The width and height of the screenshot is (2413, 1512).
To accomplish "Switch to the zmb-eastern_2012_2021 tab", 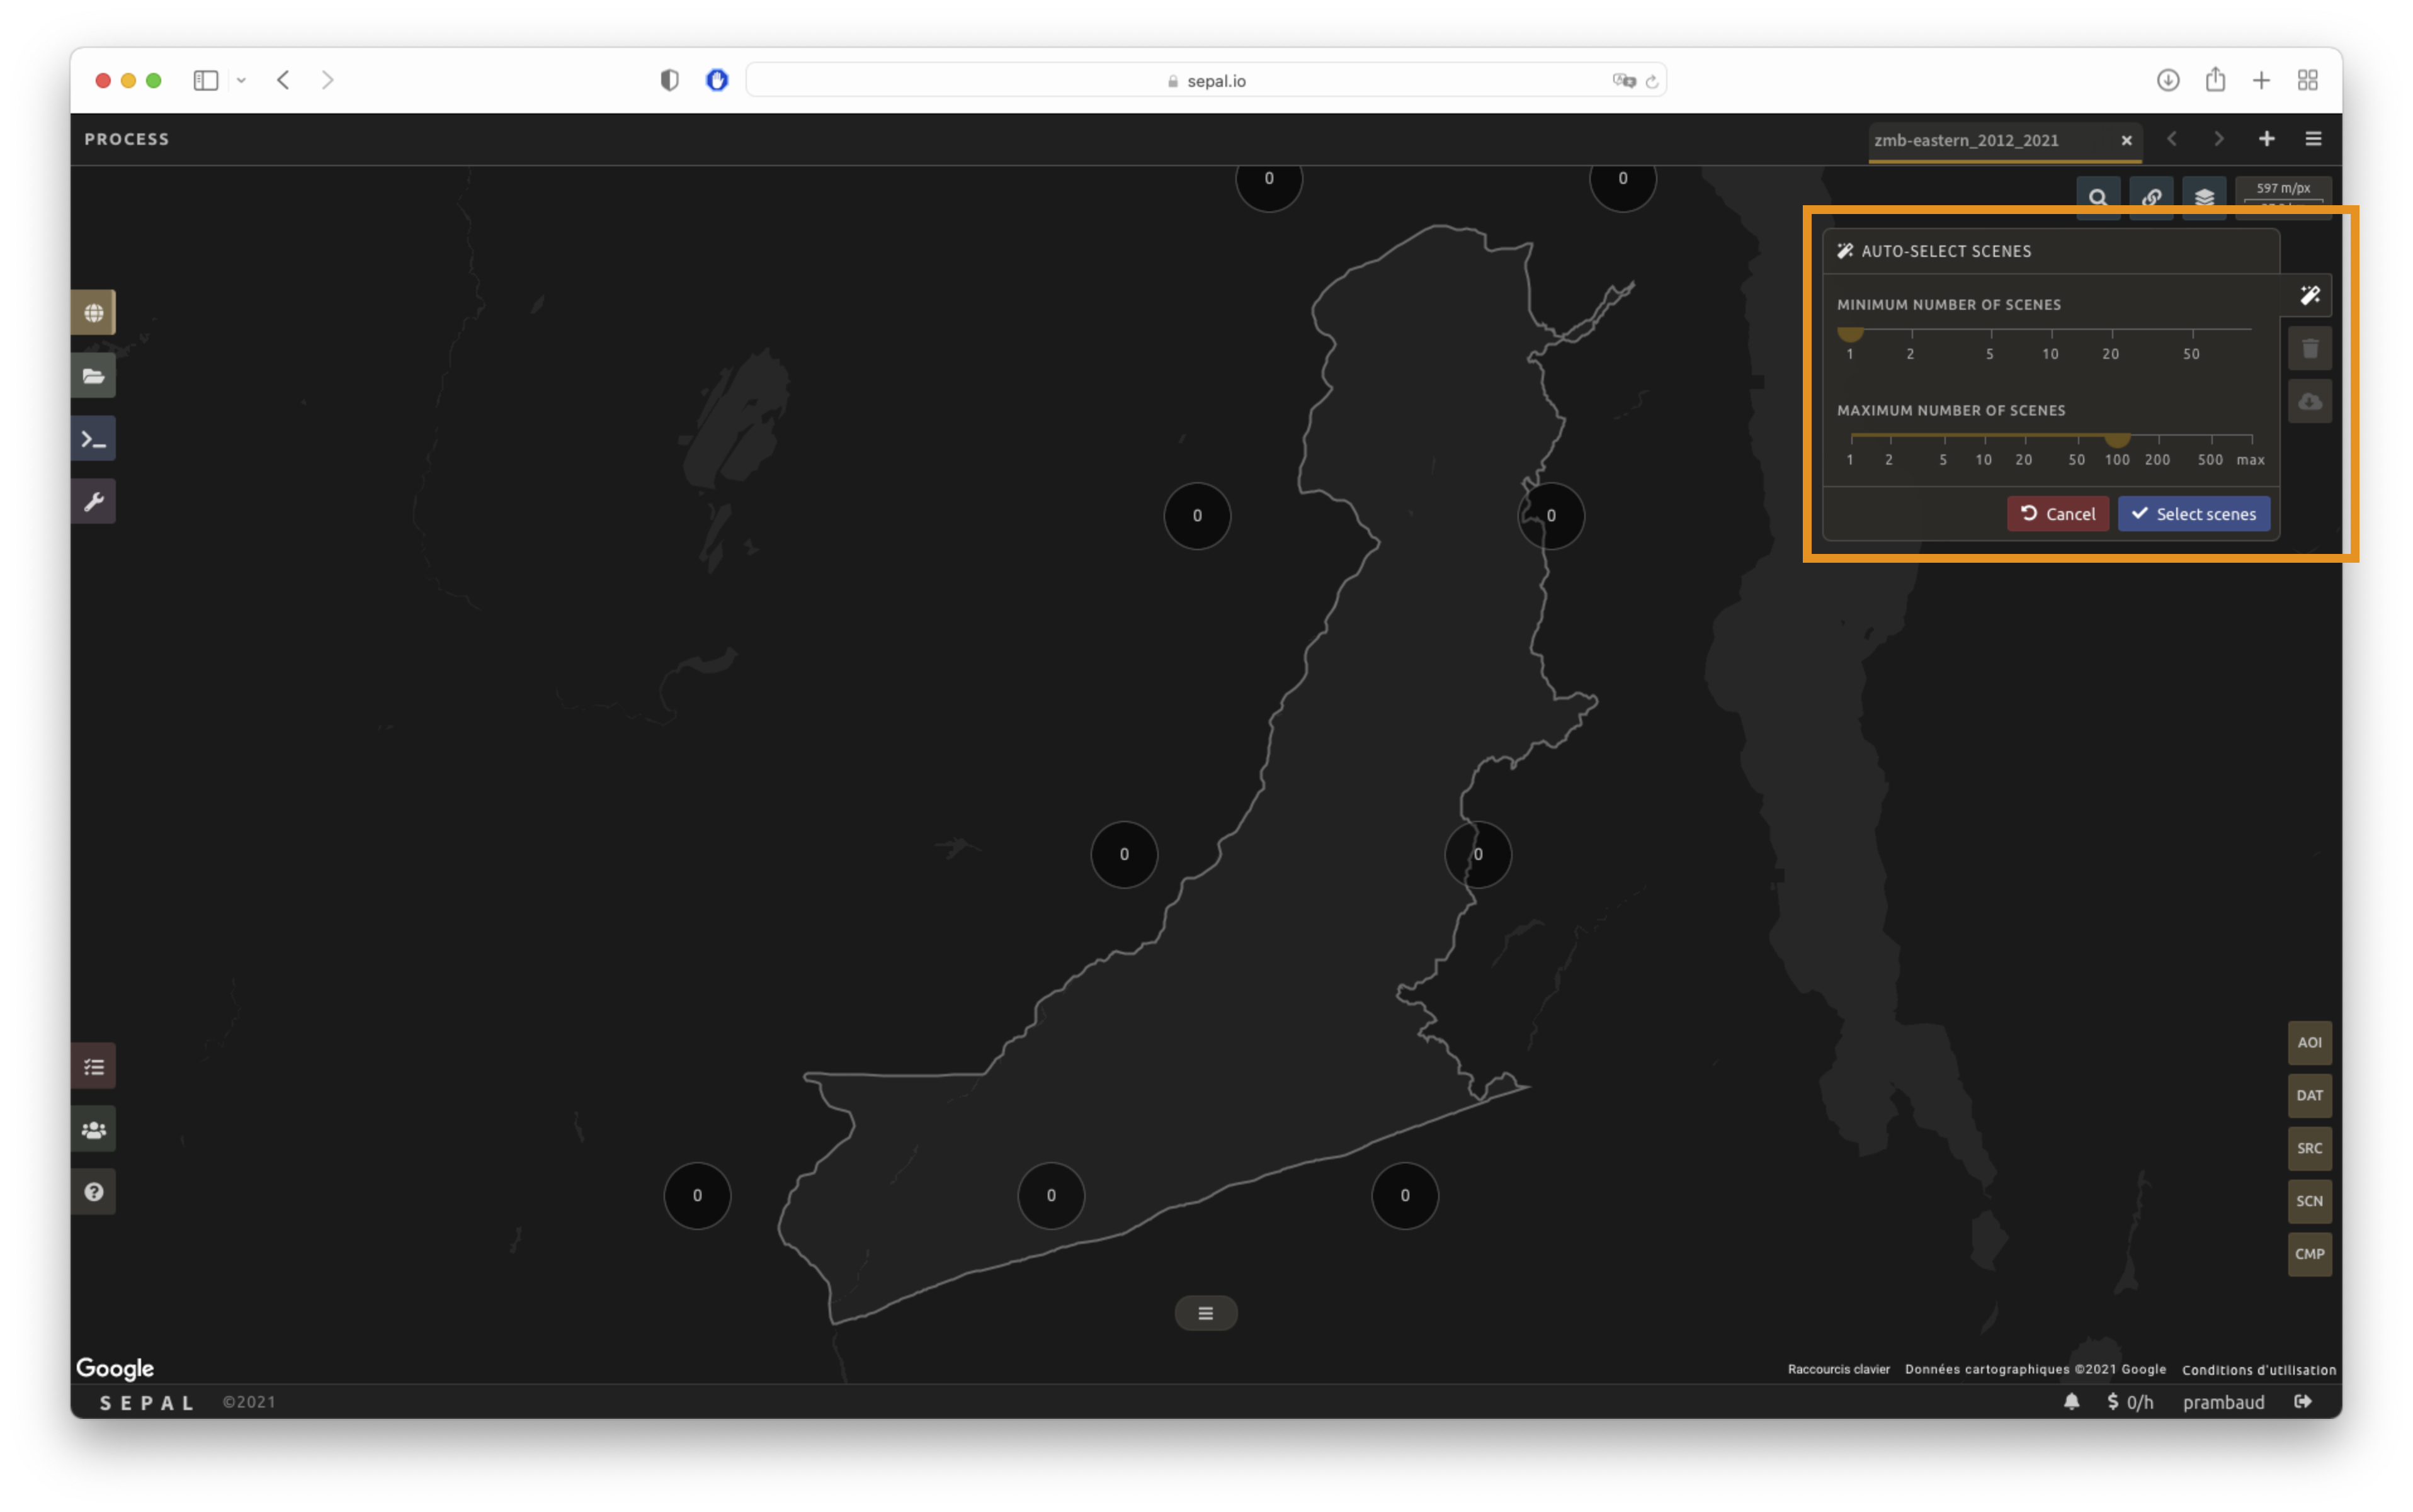I will [x=1966, y=141].
